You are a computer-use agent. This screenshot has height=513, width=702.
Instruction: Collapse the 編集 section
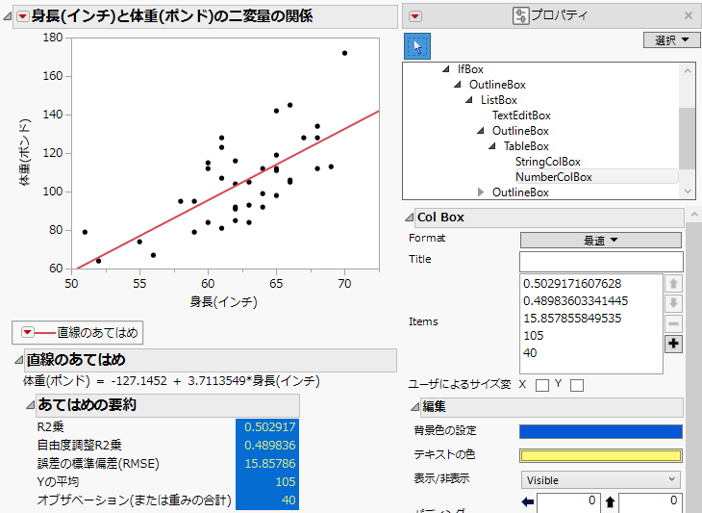click(x=415, y=406)
